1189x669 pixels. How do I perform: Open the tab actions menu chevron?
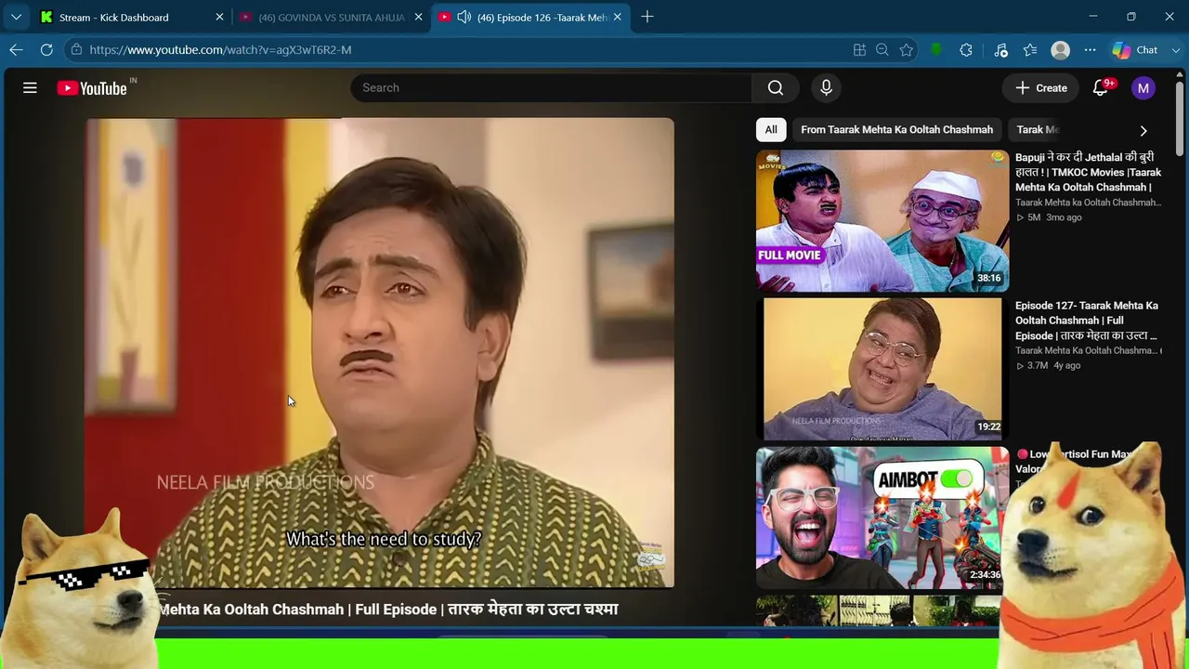click(16, 17)
